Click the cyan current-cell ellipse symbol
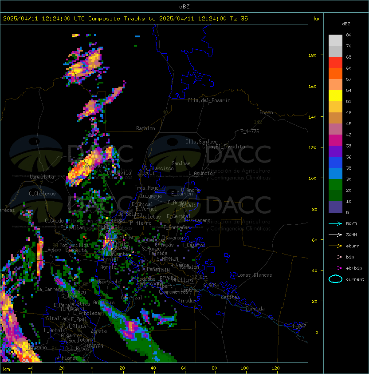The image size is (369, 374). point(335,279)
